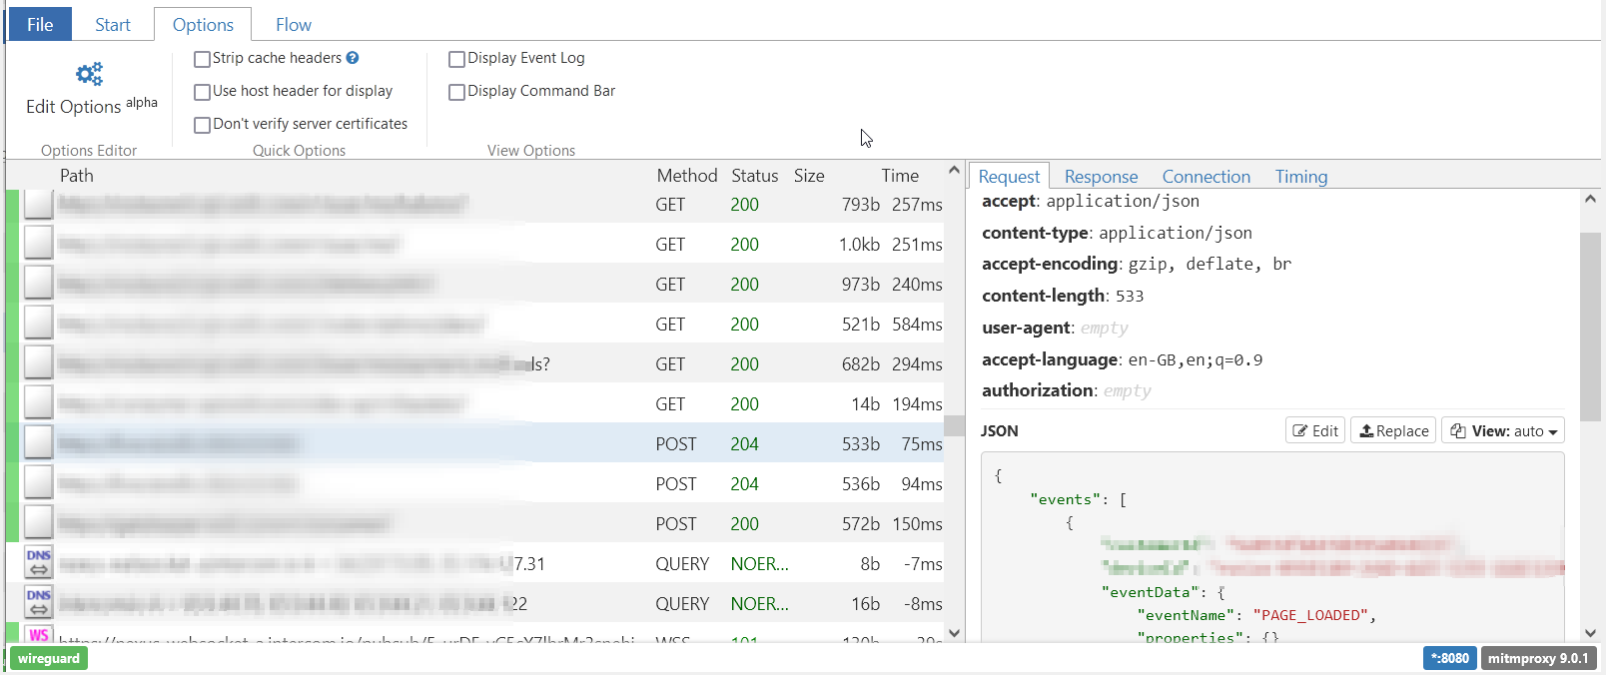The height and width of the screenshot is (675, 1606).
Task: Open the Connection tab
Action: click(x=1205, y=176)
